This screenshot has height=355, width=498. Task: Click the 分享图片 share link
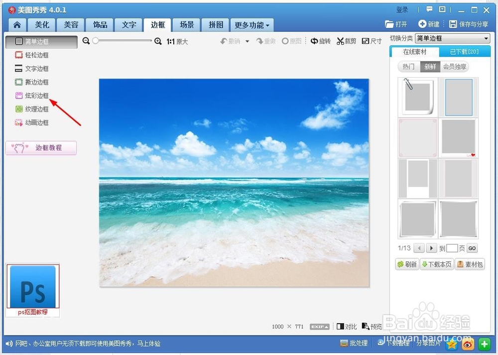(428, 343)
